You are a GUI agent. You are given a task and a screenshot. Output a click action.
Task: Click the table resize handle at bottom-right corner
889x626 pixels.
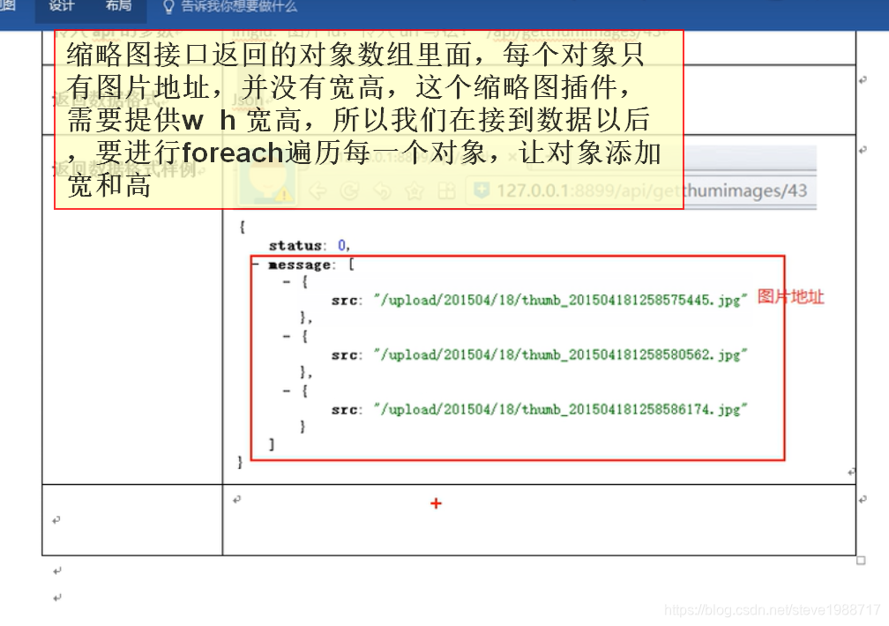861,560
